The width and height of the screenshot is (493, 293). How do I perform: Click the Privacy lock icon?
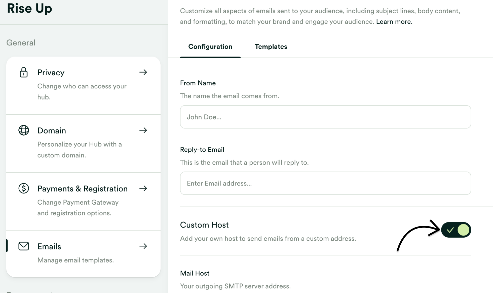point(24,72)
